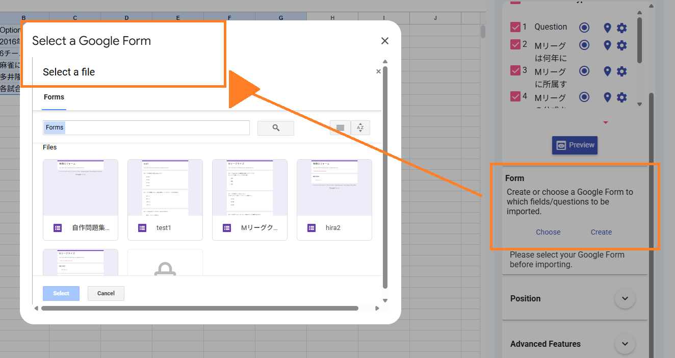Viewport: 675px width, 358px height.
Task: Open gear settings for question 1
Action: pyautogui.click(x=622, y=28)
